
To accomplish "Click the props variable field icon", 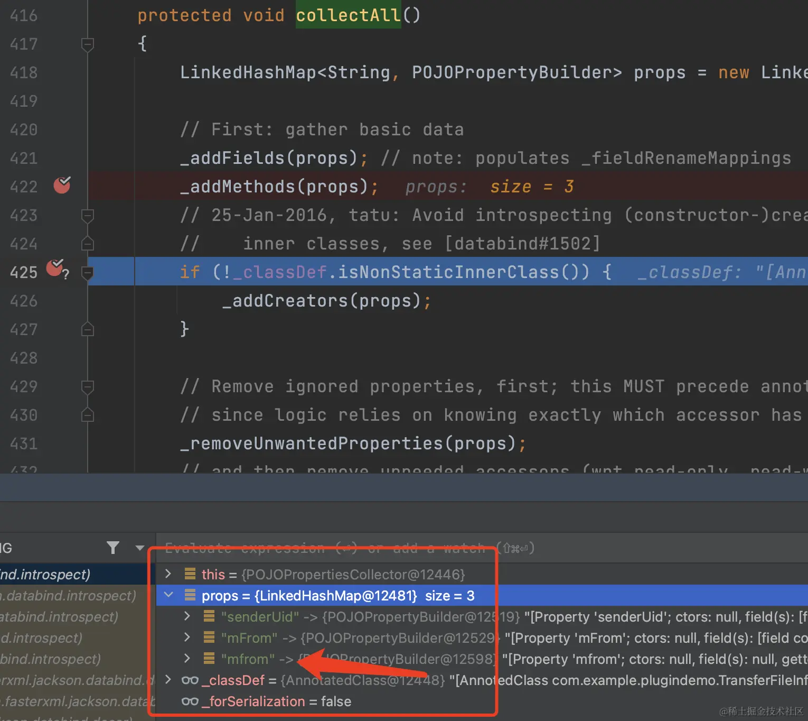I will [x=190, y=595].
